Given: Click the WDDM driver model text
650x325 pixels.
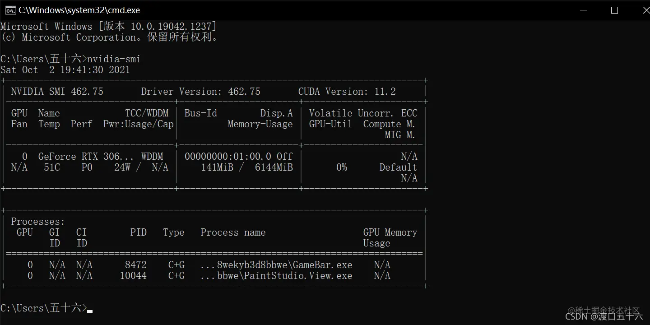Looking at the screenshot, I should click(x=152, y=157).
